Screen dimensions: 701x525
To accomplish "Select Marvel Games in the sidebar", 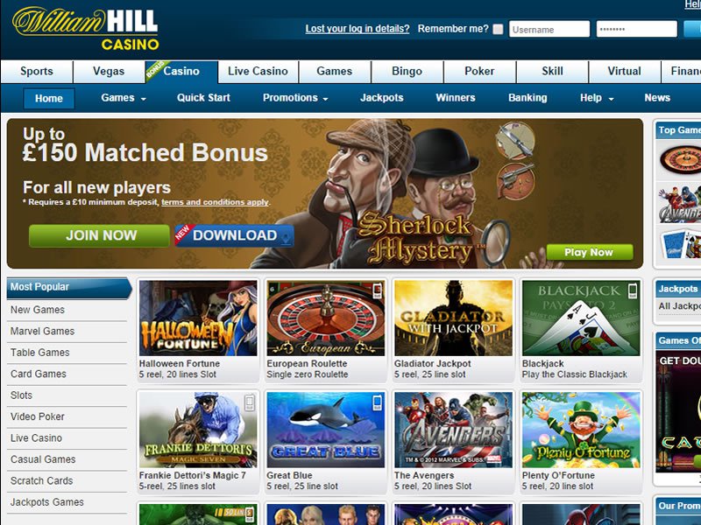I will [x=42, y=332].
